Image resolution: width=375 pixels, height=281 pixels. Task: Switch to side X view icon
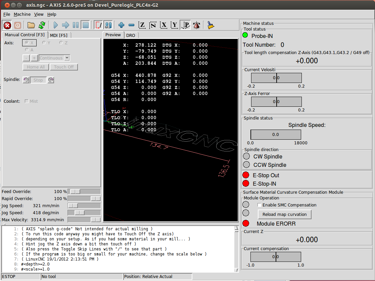pos(163,25)
